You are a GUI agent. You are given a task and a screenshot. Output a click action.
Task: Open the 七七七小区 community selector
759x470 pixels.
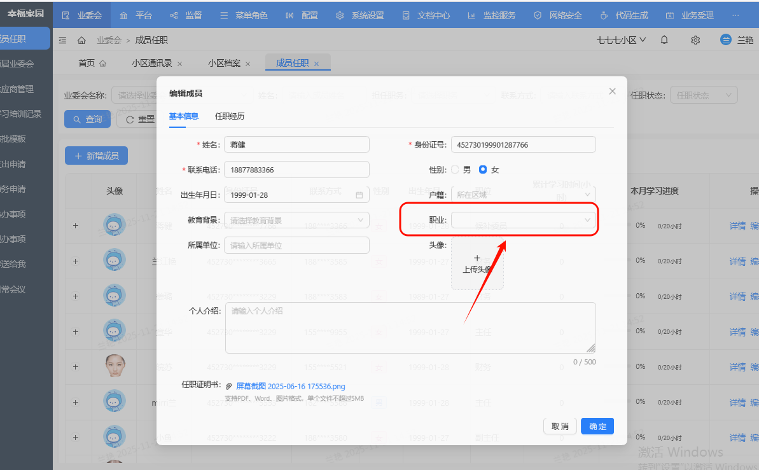tap(621, 40)
